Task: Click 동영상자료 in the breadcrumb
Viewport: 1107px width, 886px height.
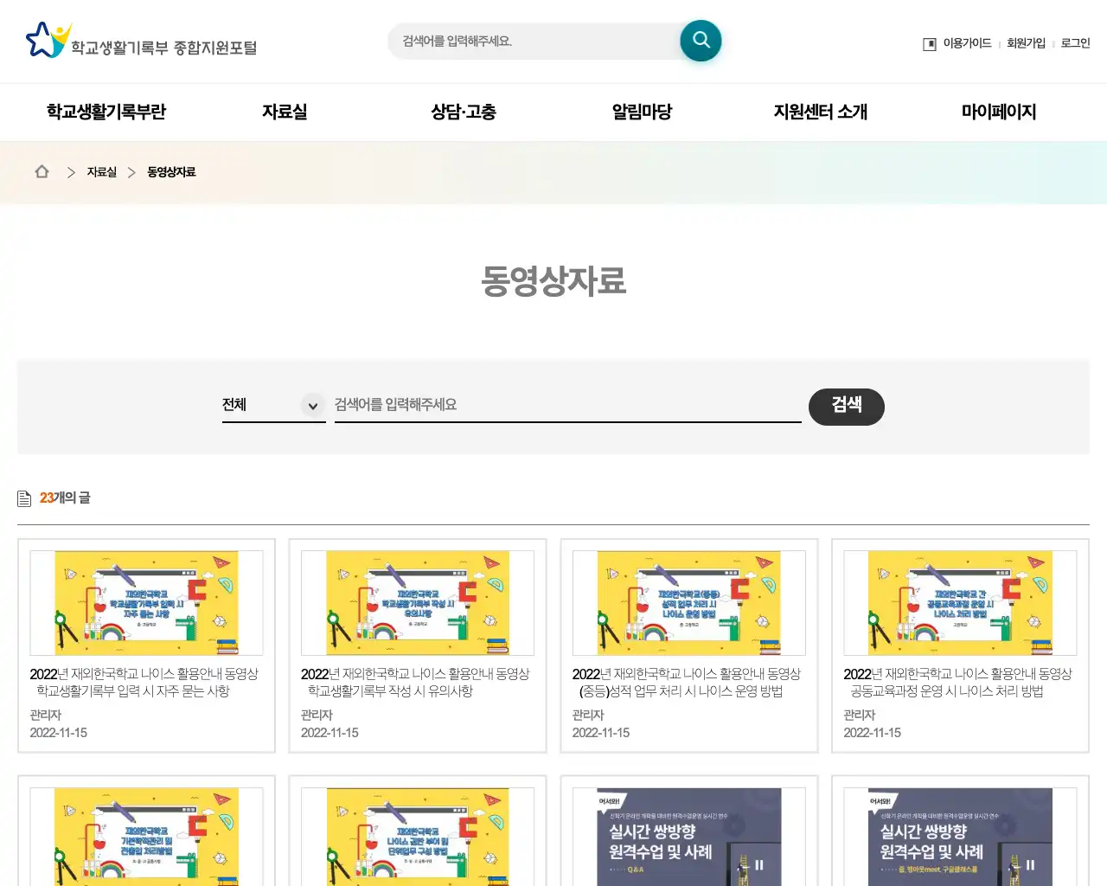Action: pos(171,172)
